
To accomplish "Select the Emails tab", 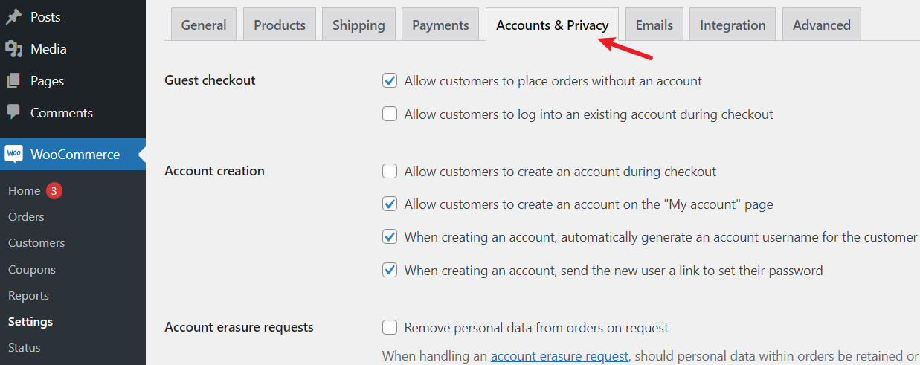I will tap(654, 25).
